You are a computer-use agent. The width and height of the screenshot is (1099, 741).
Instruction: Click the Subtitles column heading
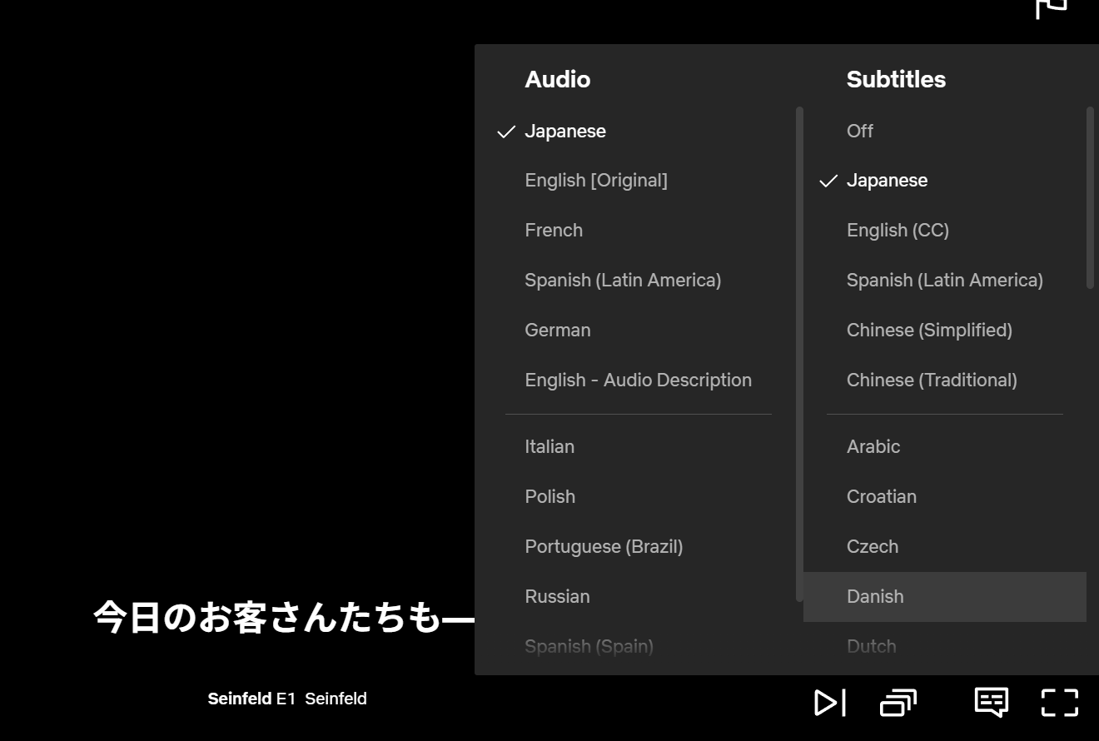896,79
